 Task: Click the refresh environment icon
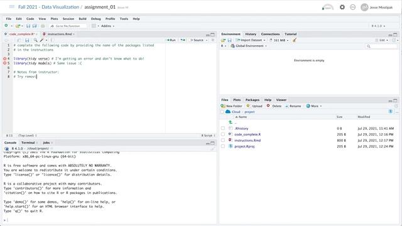tap(394, 40)
